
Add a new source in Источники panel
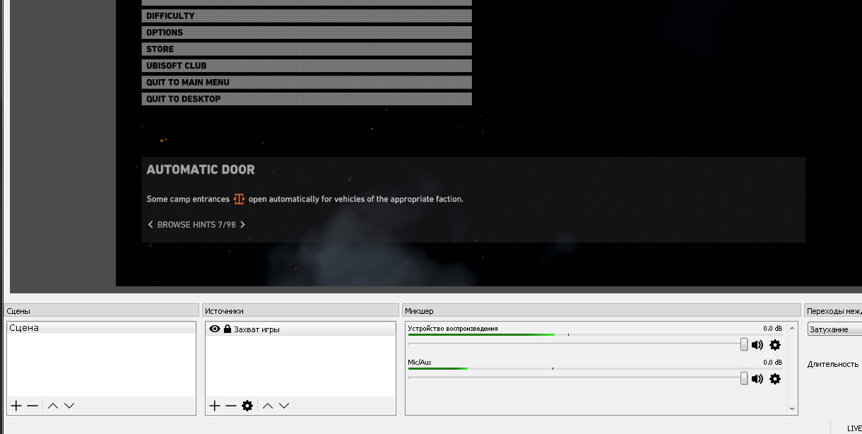pyautogui.click(x=215, y=406)
